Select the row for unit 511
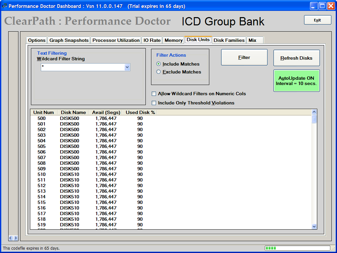Image resolution: width=337 pixels, height=253 pixels. point(171,180)
